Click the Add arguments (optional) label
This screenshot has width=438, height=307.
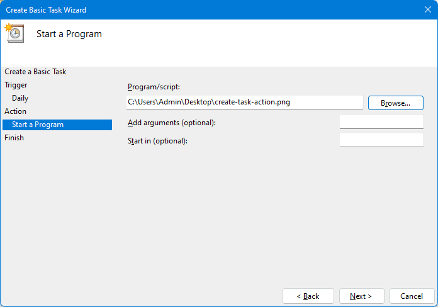171,122
